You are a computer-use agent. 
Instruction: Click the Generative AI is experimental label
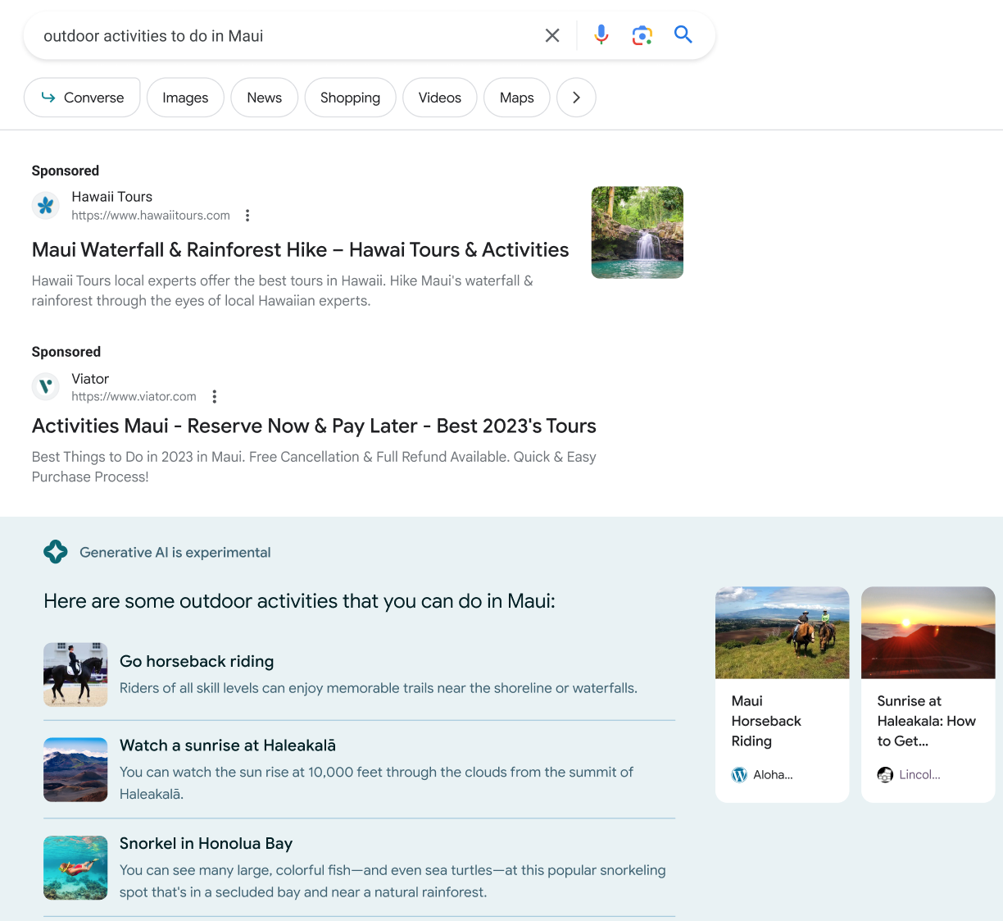click(x=175, y=553)
